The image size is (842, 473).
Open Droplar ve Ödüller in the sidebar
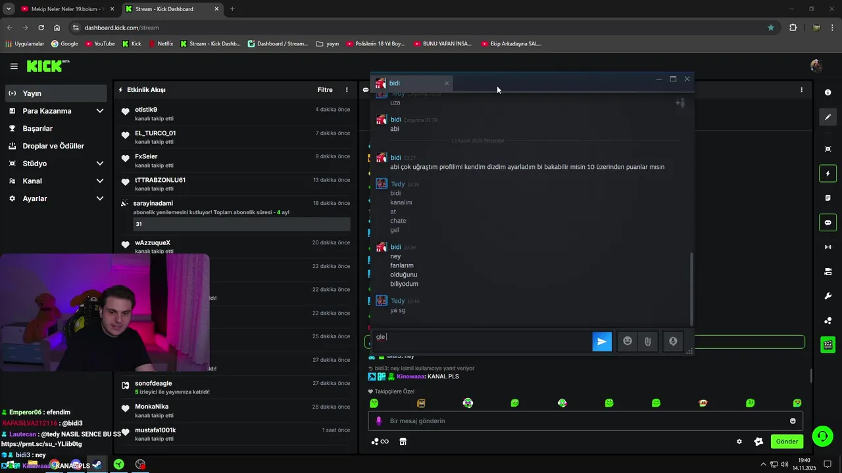(56, 146)
